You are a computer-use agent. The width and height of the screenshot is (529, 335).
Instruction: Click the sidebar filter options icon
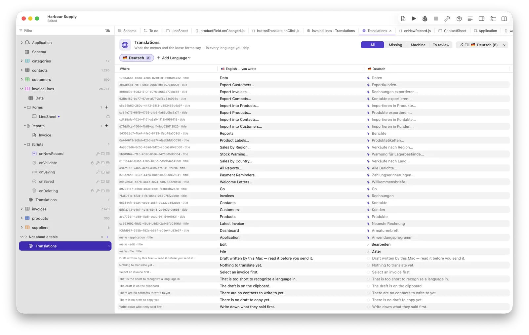coord(107,30)
